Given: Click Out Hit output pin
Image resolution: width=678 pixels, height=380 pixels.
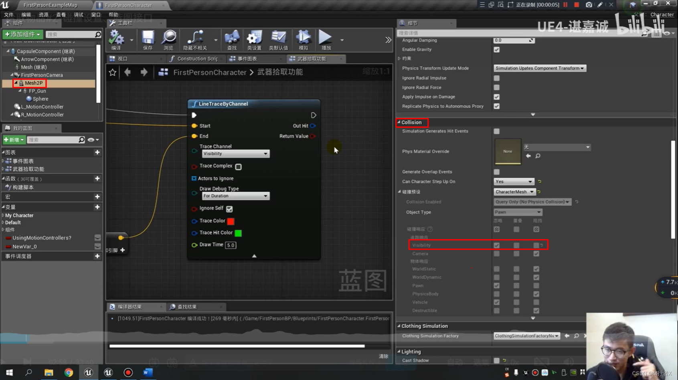Looking at the screenshot, I should 313,126.
